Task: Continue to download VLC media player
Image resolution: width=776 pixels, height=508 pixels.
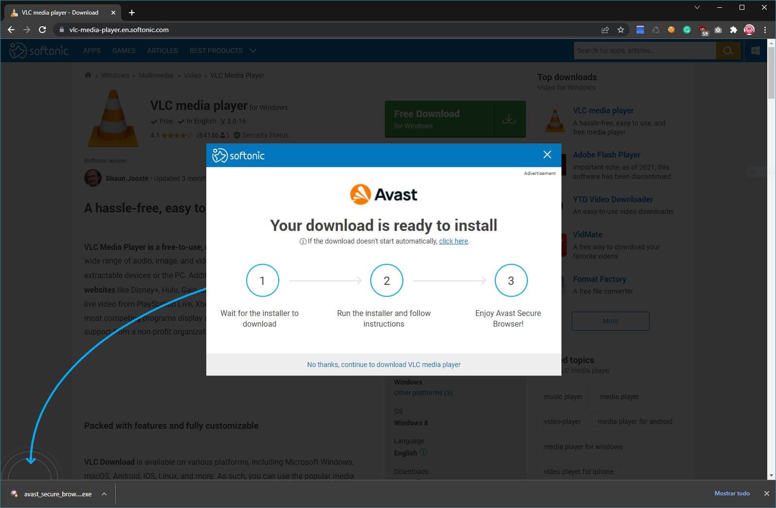Action: point(383,365)
